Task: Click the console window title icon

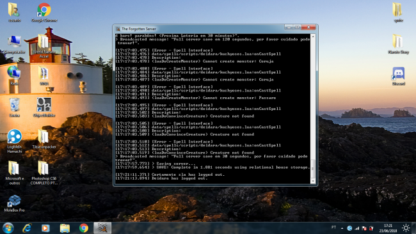Action: click(x=118, y=29)
